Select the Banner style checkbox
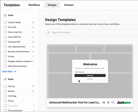This screenshot has width=138, height=112. click(5, 91)
